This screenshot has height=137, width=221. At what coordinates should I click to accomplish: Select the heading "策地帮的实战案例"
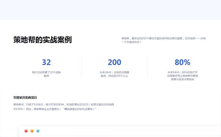click(43, 39)
